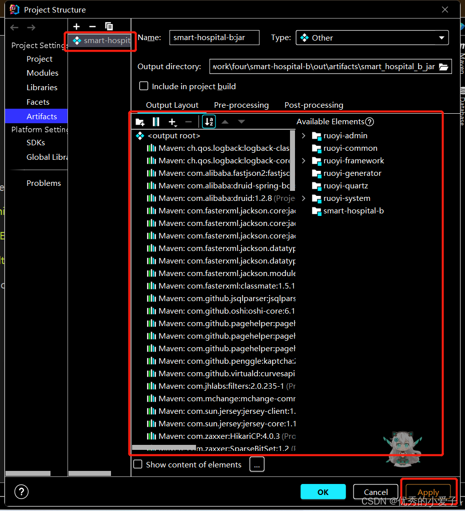Select the smart-hospital-b module
This screenshot has width=465, height=511.
[x=347, y=211]
